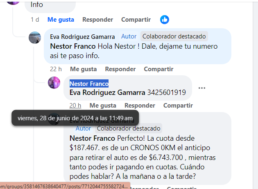
Task: Reply to the Info comment with Responder
Action: 98,20
